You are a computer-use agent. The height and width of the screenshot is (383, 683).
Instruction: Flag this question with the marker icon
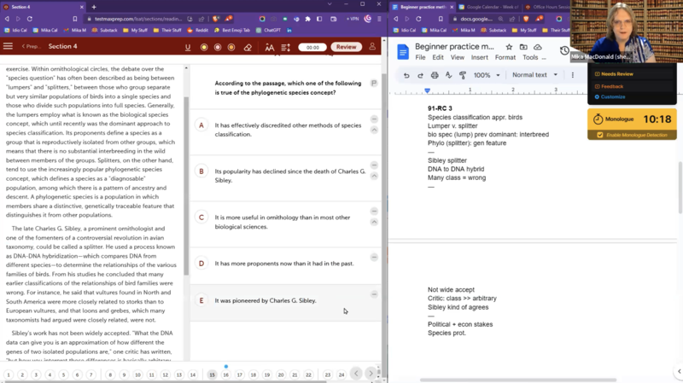coord(374,84)
